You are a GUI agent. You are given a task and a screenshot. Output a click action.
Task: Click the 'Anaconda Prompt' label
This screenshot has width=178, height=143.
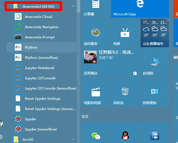pyautogui.click(x=40, y=37)
